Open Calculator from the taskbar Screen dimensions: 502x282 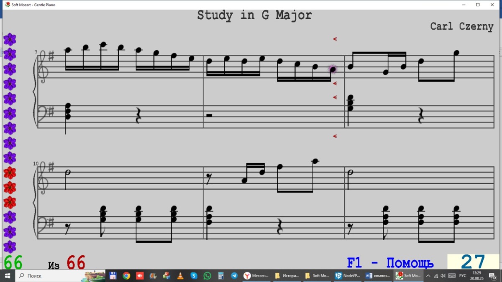tap(221, 276)
